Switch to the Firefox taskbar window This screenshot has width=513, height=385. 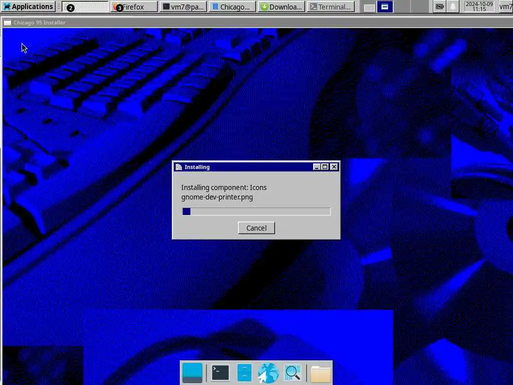[134, 7]
